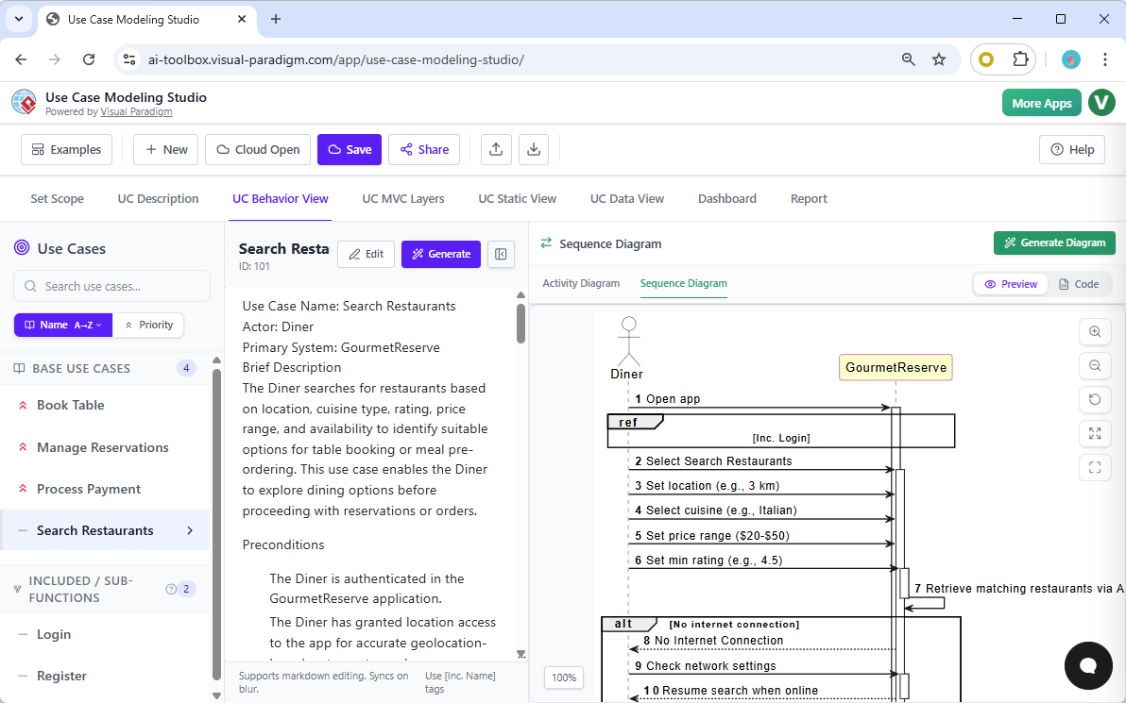
Task: Click the upload icon in the toolbar
Action: [496, 149]
